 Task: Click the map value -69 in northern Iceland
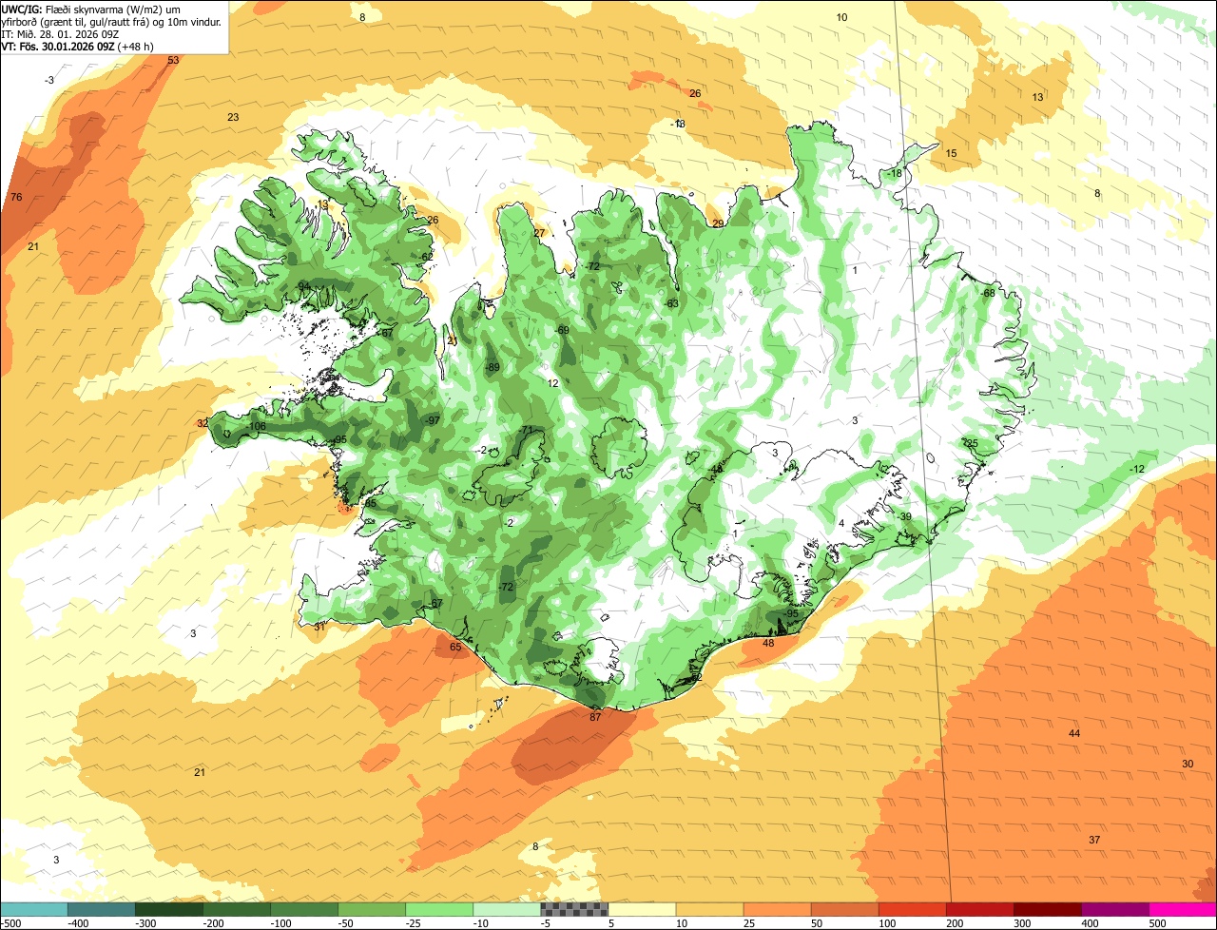(x=561, y=330)
